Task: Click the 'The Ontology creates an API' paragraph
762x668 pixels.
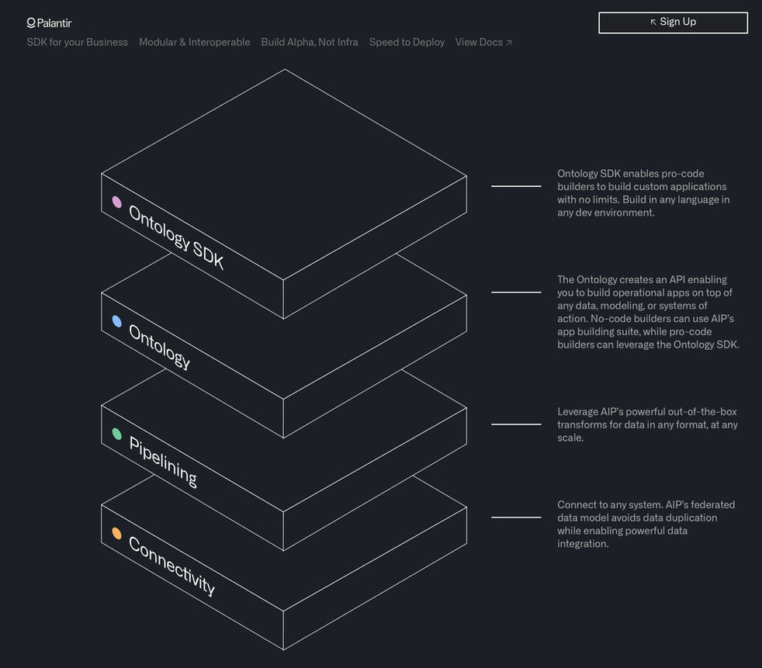Action: click(648, 312)
